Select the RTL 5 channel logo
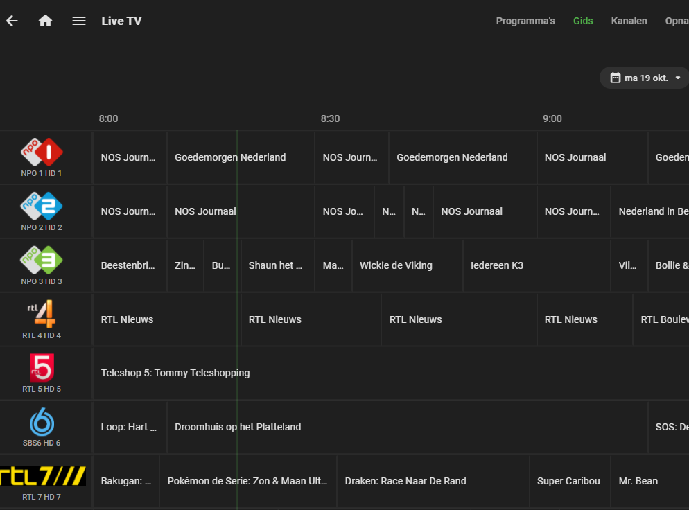Screen dimensions: 689x510 (42, 368)
